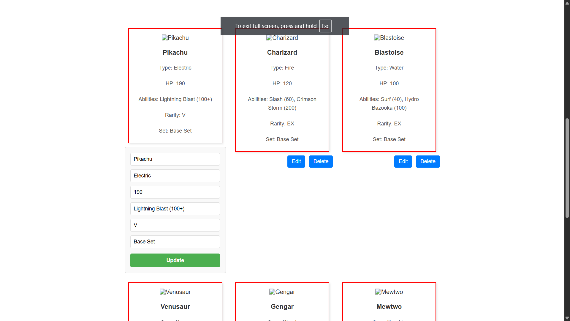
Task: Click Blastoise's 'Rarity: EX' text
Action: (x=389, y=124)
